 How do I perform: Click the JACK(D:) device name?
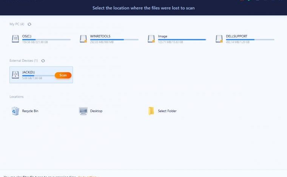[x=28, y=72]
